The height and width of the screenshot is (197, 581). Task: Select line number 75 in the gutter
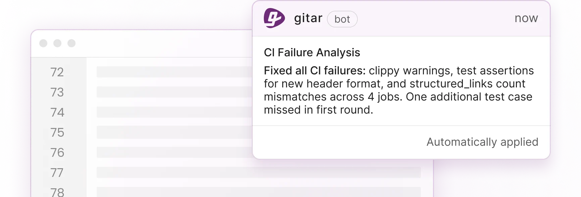click(57, 132)
